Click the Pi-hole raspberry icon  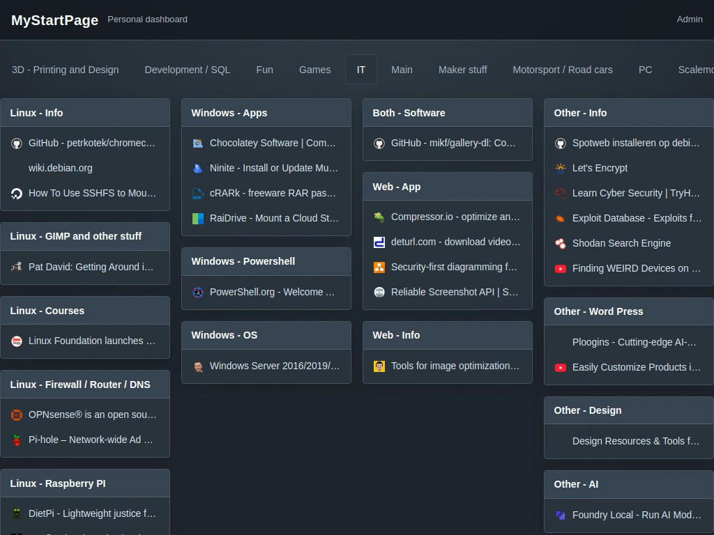click(17, 440)
